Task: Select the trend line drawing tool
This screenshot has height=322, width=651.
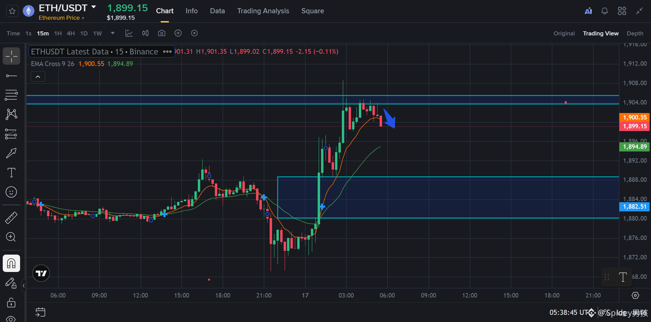Action: point(12,76)
